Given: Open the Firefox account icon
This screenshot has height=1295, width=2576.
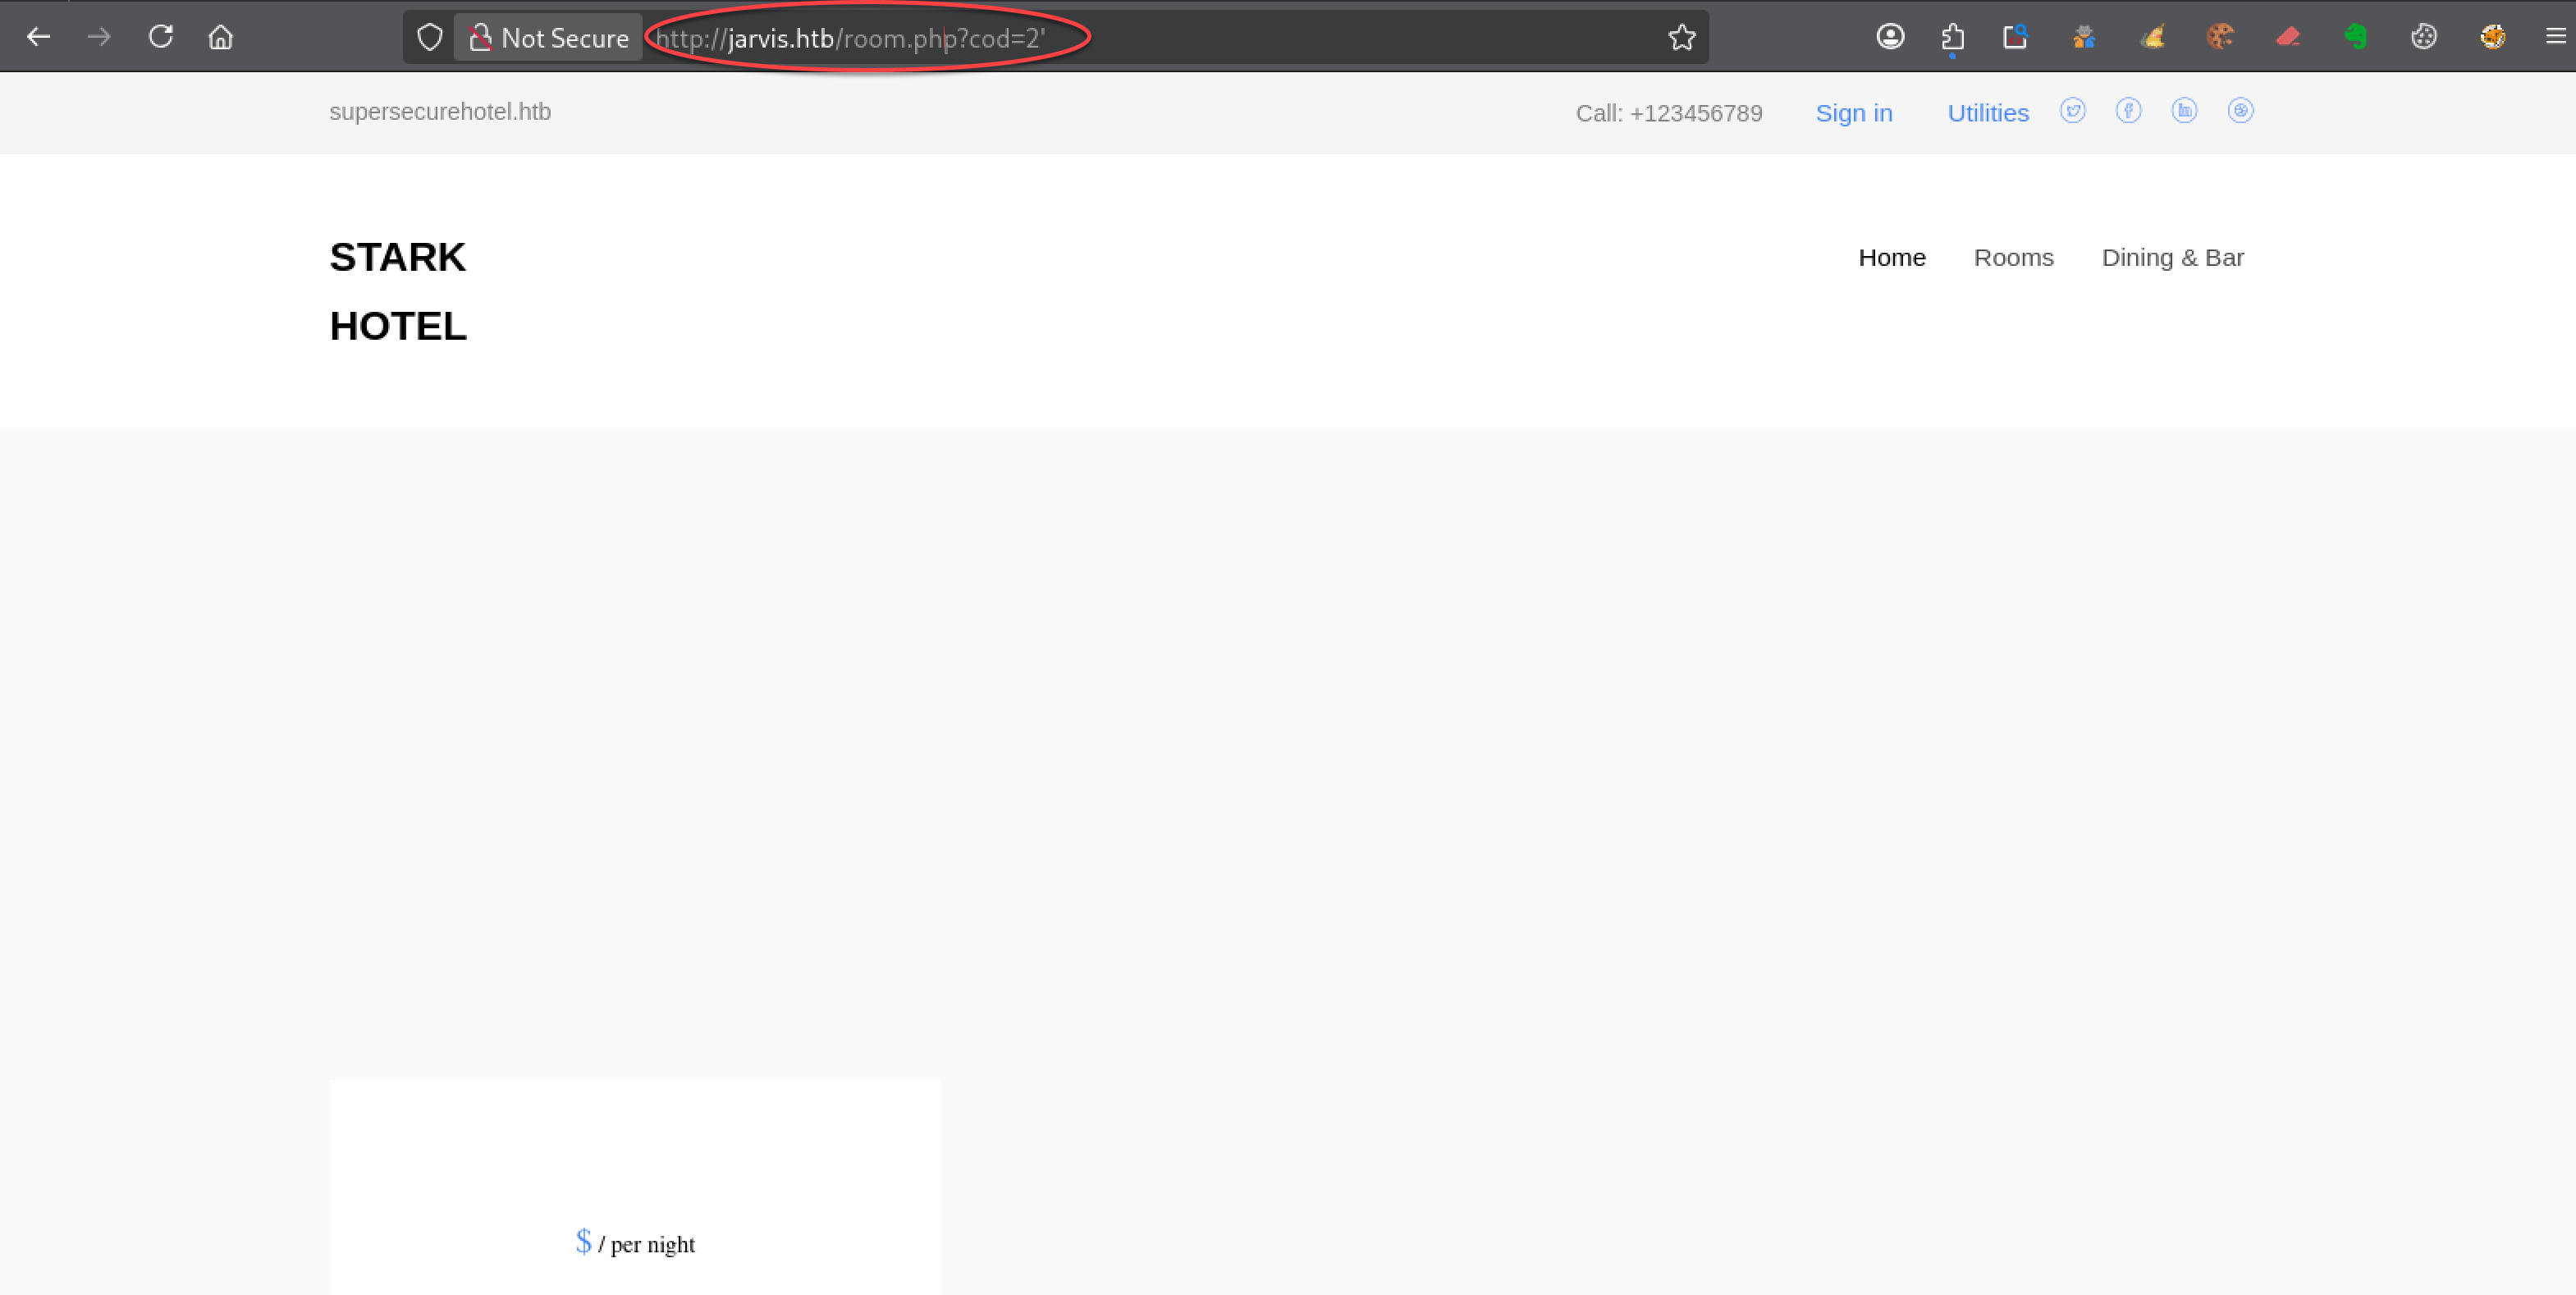Looking at the screenshot, I should (1890, 37).
